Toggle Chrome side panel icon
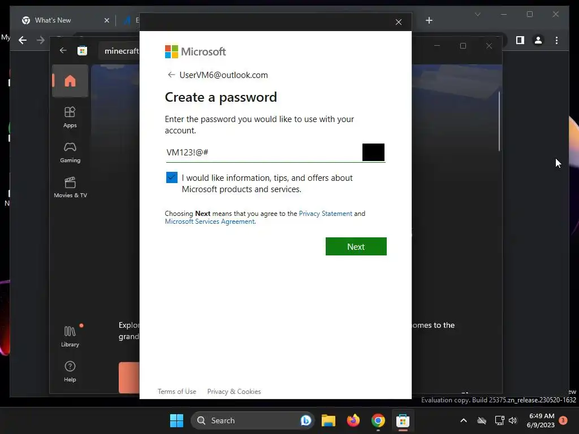This screenshot has height=434, width=579. pos(520,40)
